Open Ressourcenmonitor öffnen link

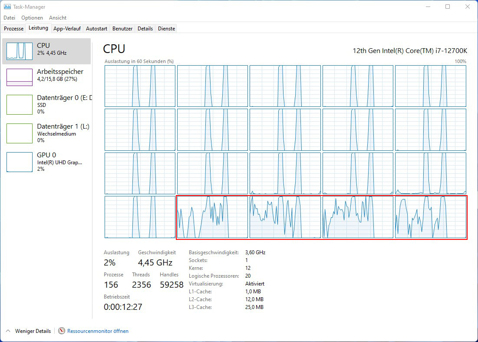point(98,331)
